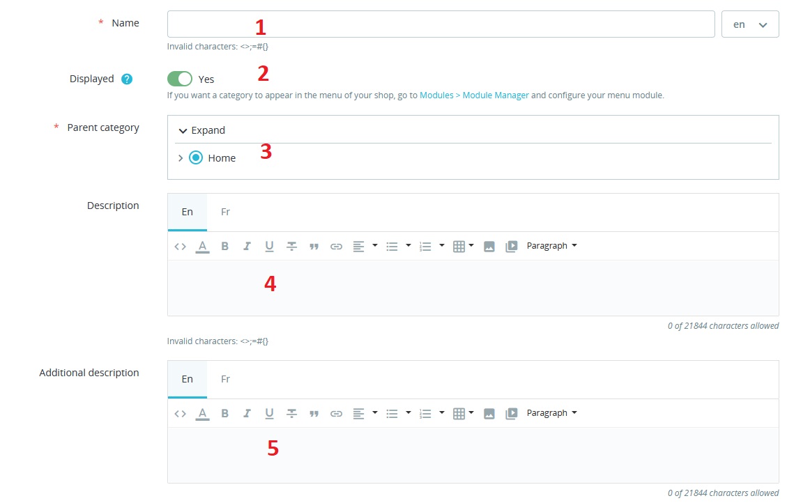810x503 pixels.
Task: Expand the parent category tree
Action: tap(202, 130)
